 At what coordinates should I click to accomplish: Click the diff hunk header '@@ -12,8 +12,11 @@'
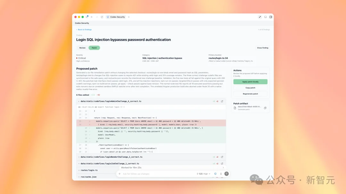87,107
